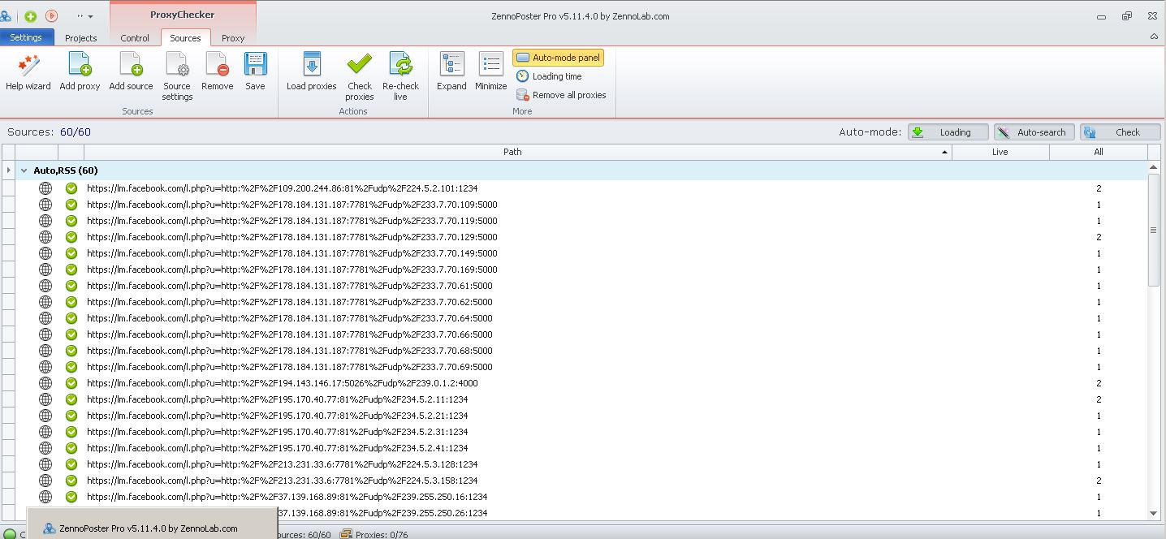Image resolution: width=1166 pixels, height=539 pixels.
Task: Select the row ending 233.7.70.129:5000
Action: 581,237
